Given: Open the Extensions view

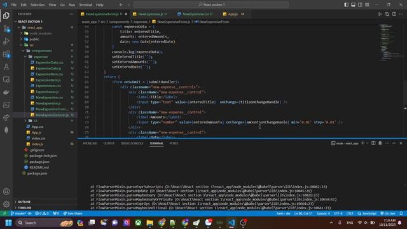Looking at the screenshot, I should coord(6,54).
